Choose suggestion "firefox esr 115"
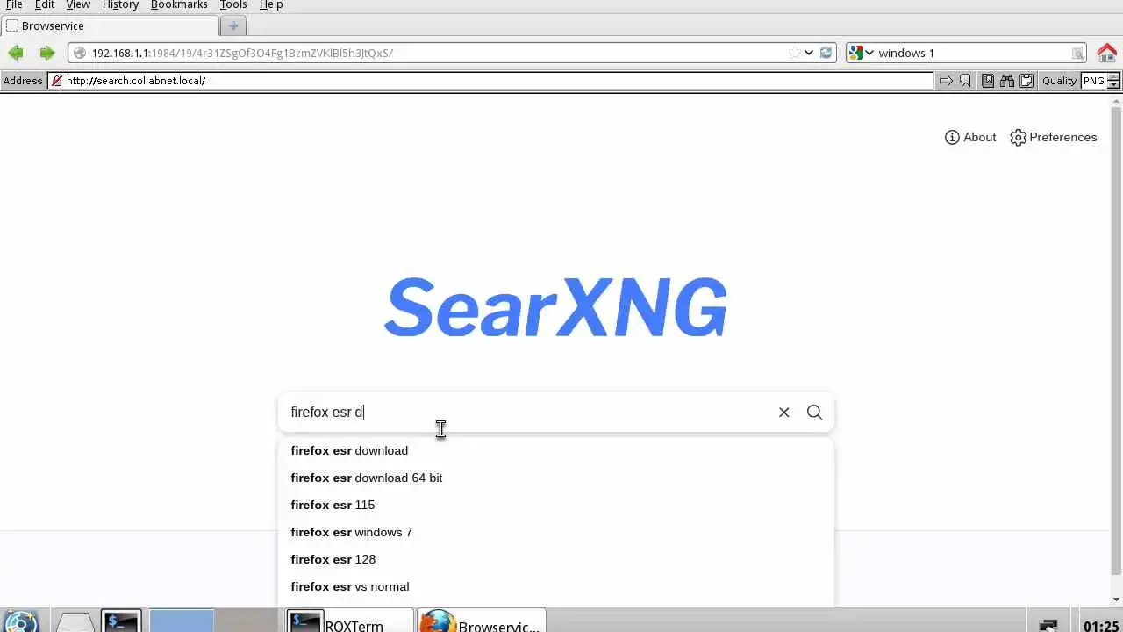 coord(556,505)
